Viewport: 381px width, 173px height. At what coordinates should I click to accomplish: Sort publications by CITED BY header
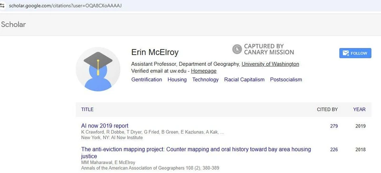tap(327, 109)
